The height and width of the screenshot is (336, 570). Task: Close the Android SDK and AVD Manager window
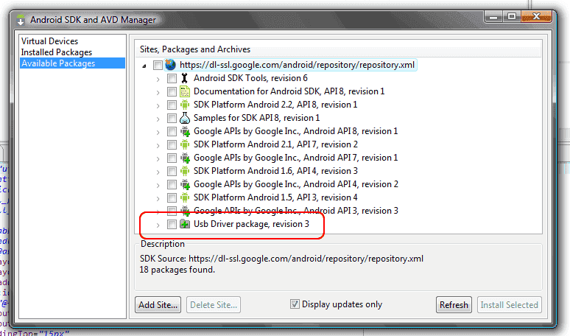[x=536, y=16]
